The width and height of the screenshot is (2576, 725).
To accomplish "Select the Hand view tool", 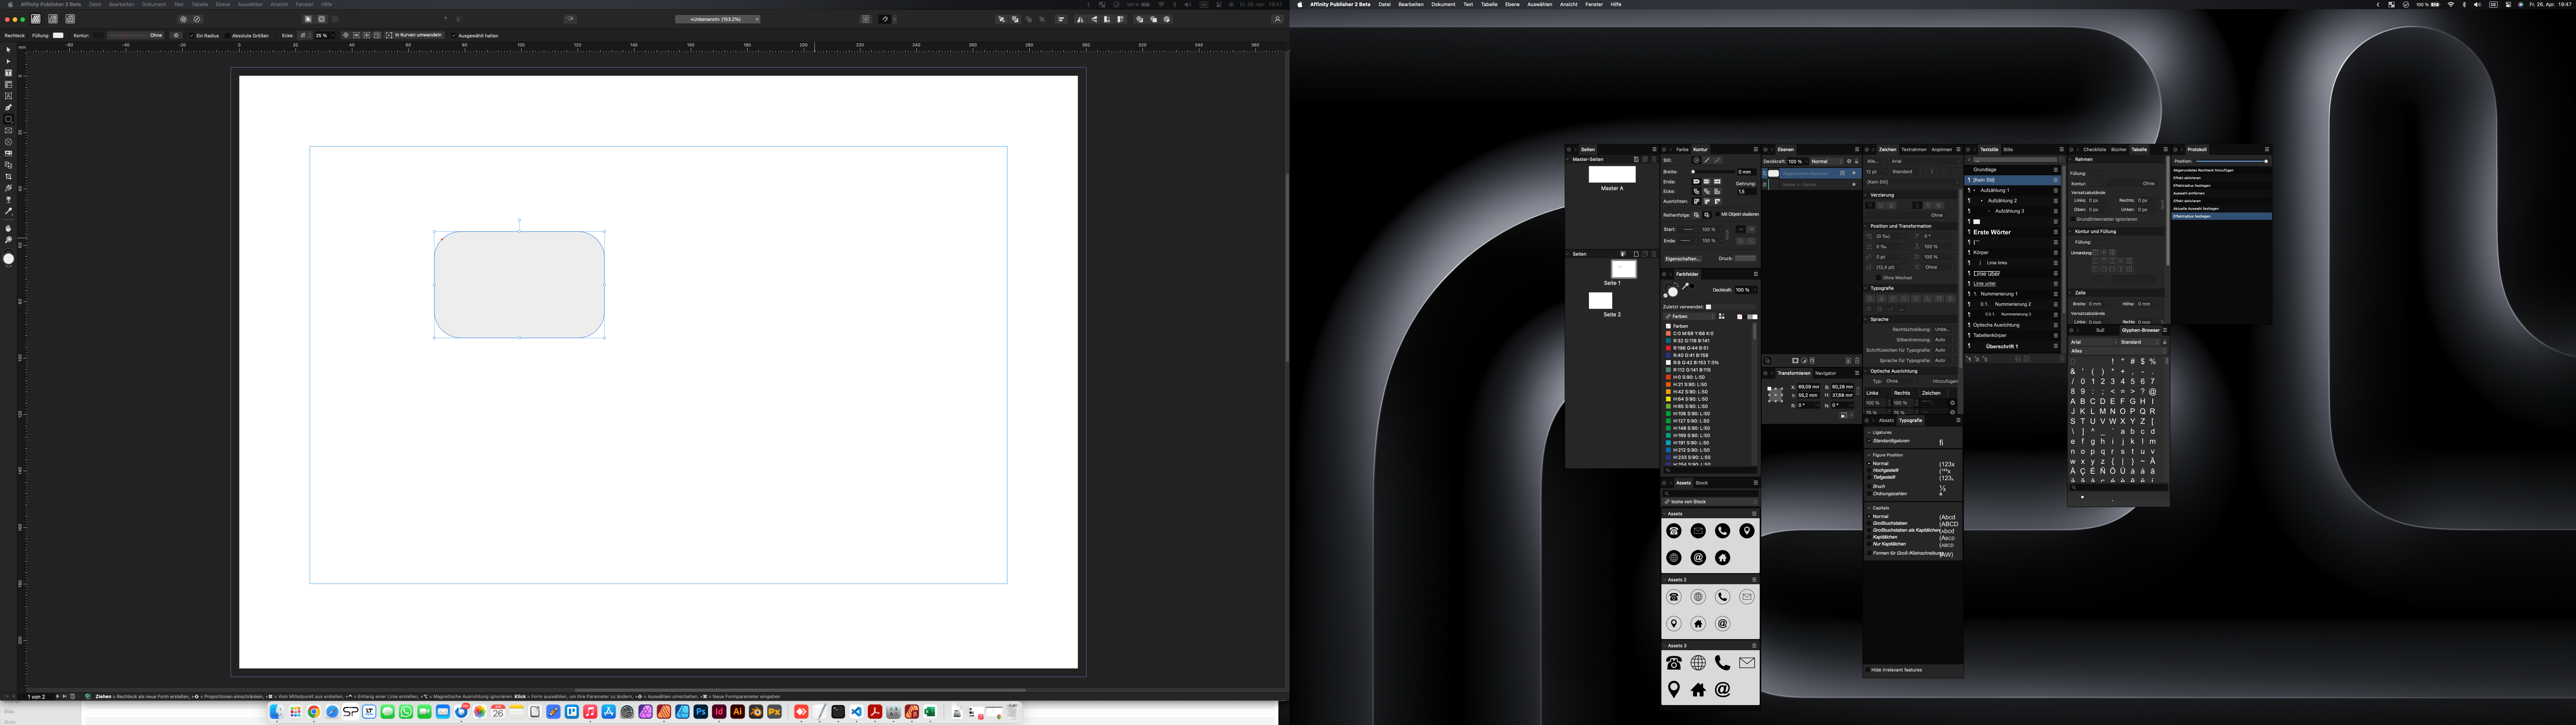I will pyautogui.click(x=8, y=228).
